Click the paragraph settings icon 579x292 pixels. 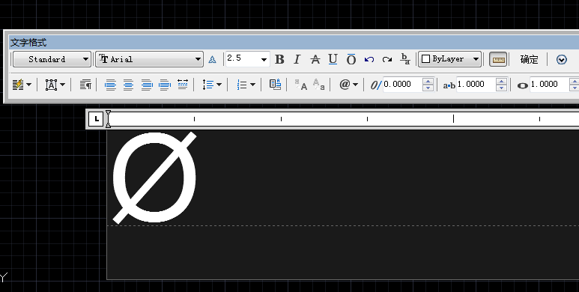(85, 85)
